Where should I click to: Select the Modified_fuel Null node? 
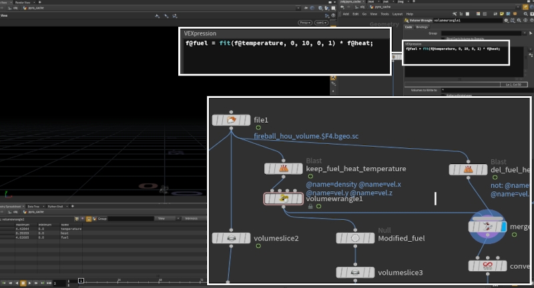coord(355,238)
